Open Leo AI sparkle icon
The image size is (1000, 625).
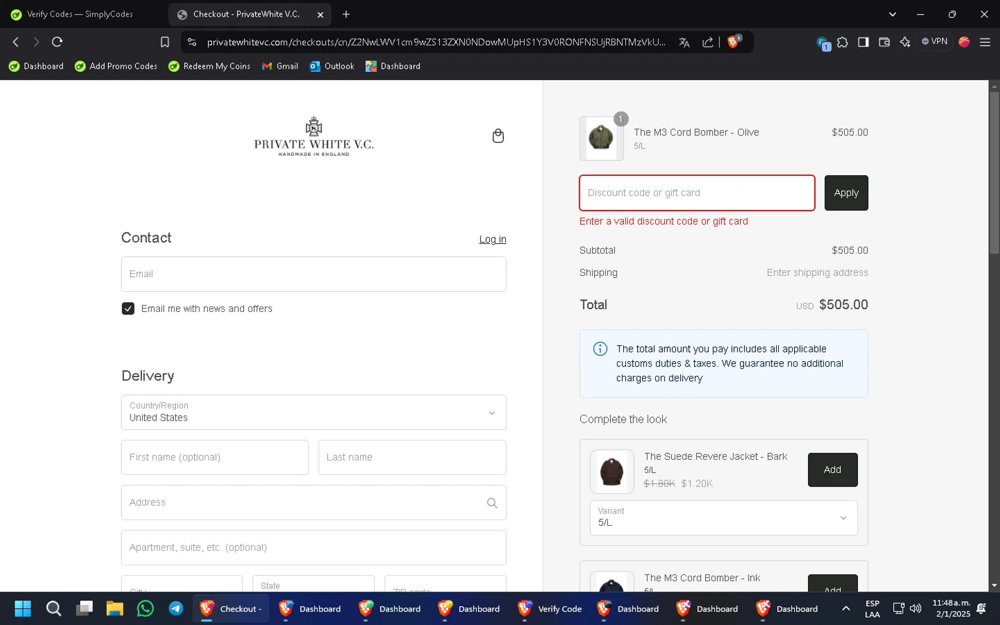[x=905, y=42]
